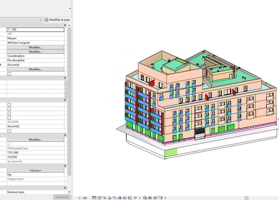Collapse the group header above the Orthographique section
The height and width of the screenshot is (200, 279).
(x=65, y=135)
